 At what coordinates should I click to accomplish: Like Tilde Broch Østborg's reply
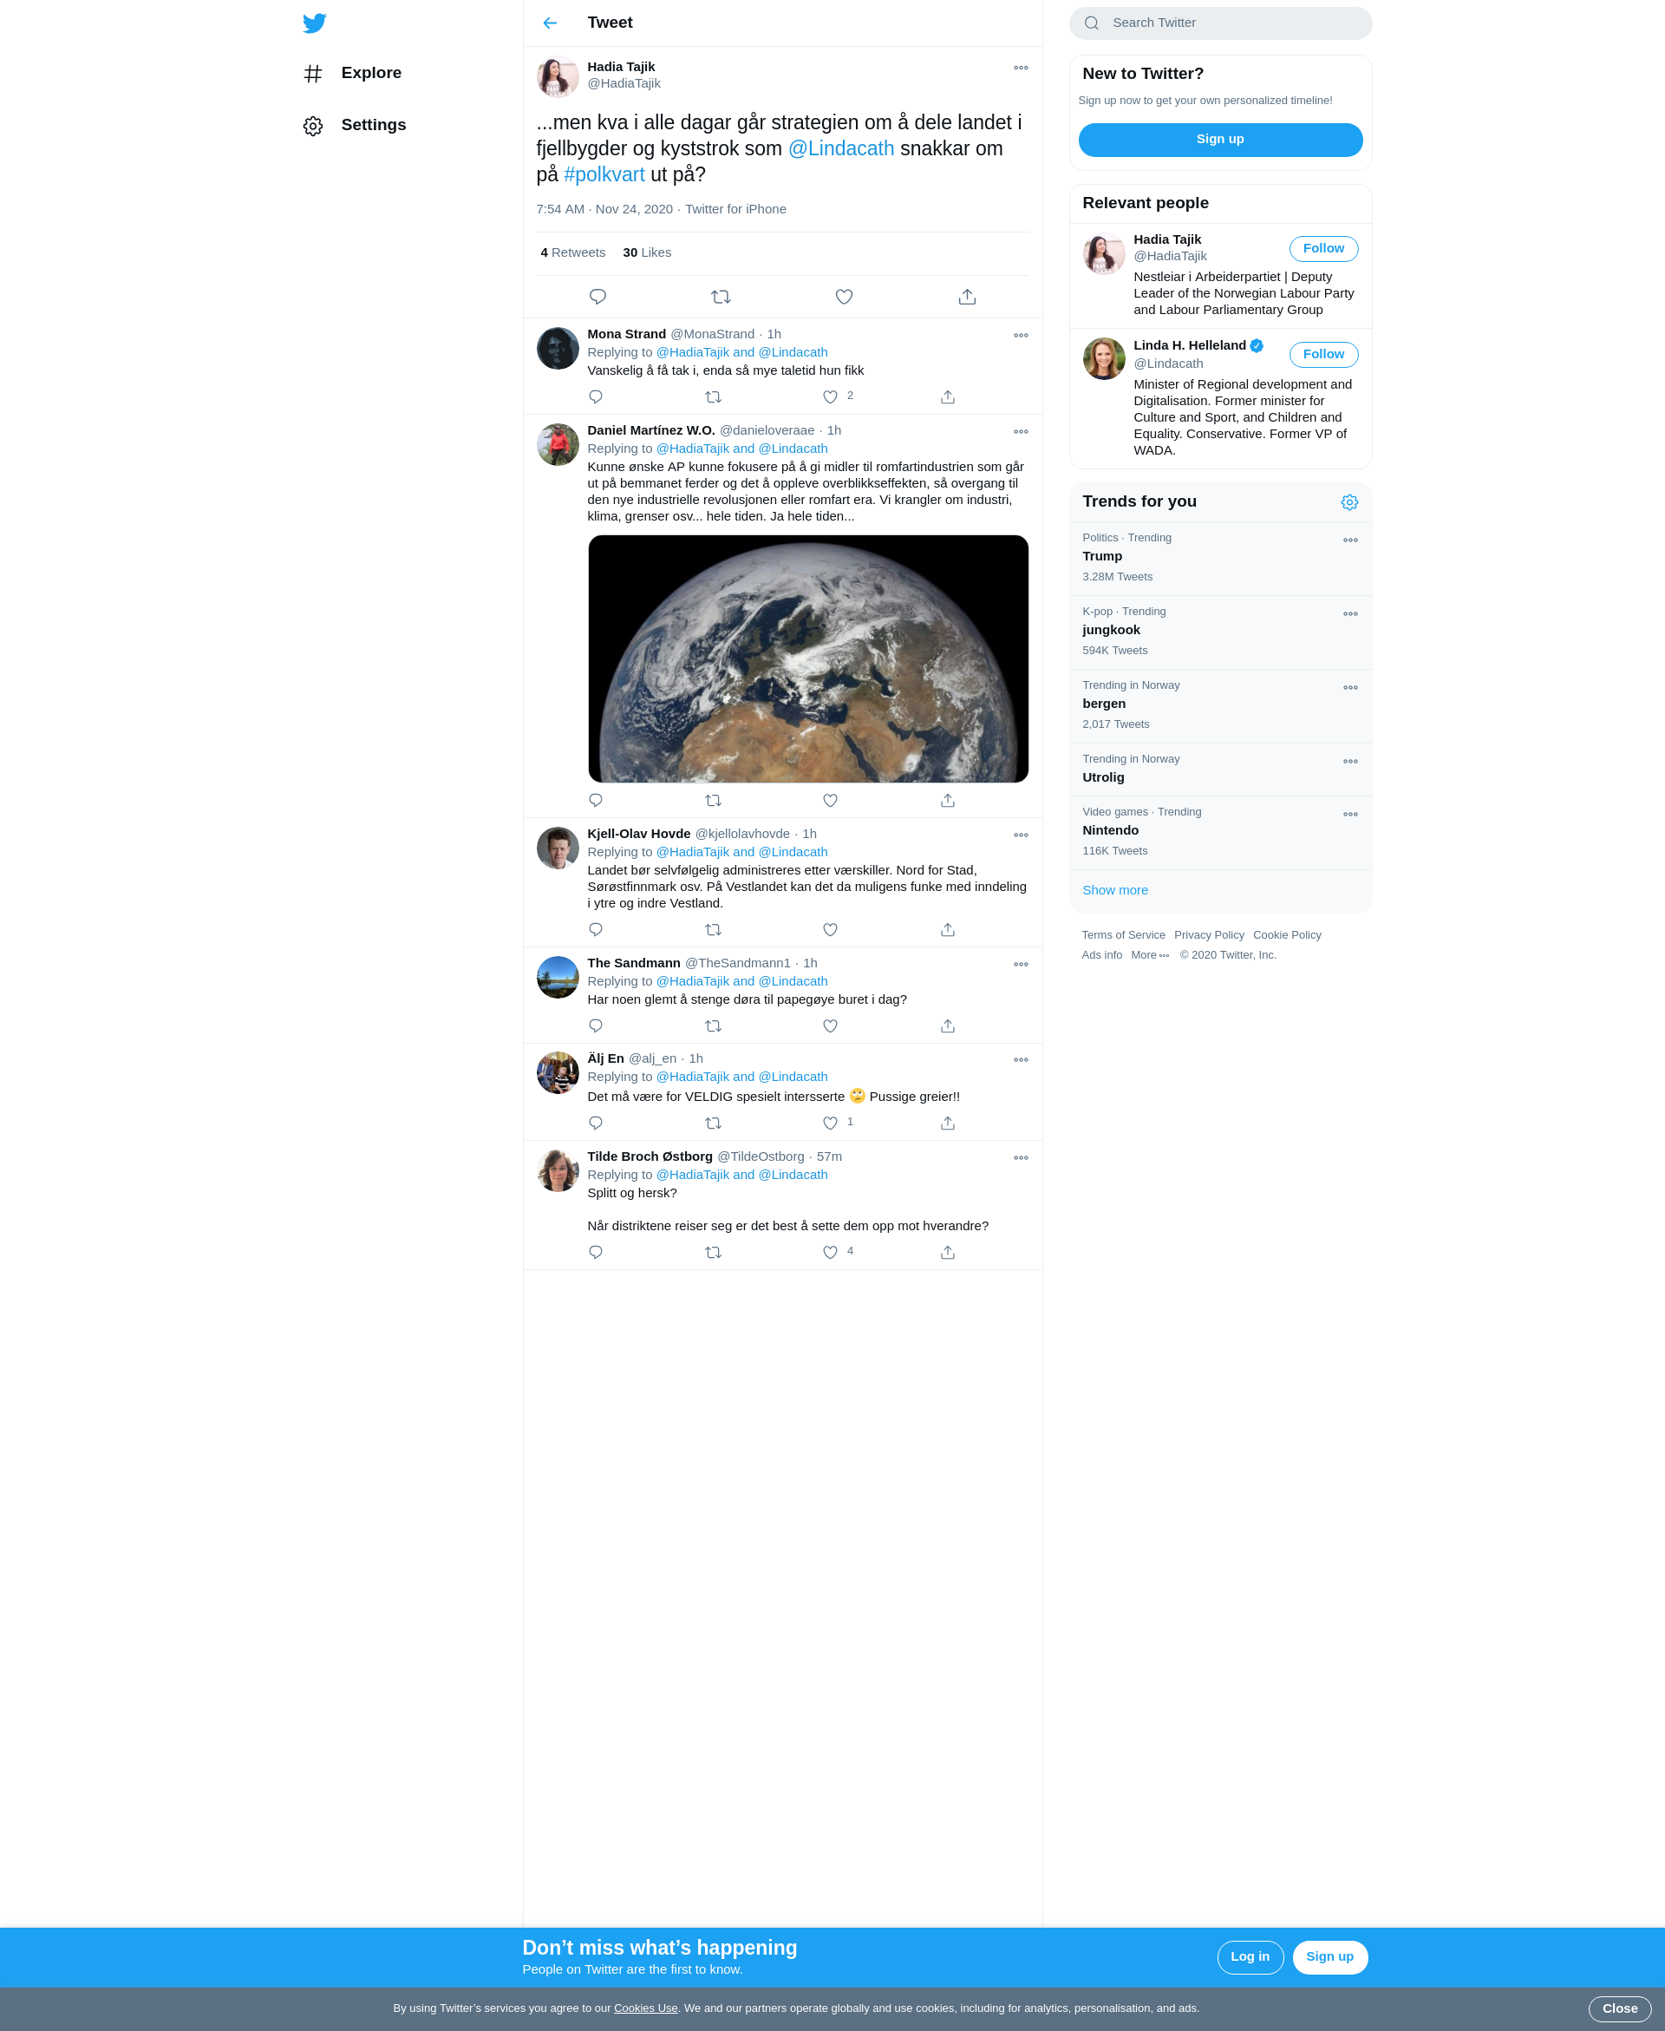coord(831,1252)
